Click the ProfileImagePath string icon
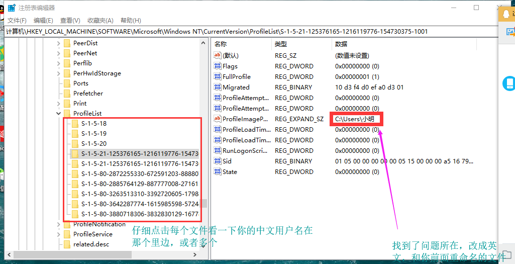This screenshot has width=515, height=264. click(x=218, y=119)
